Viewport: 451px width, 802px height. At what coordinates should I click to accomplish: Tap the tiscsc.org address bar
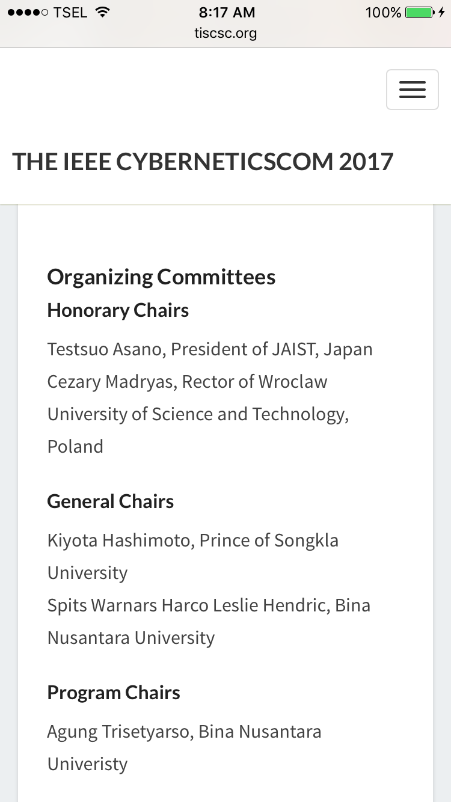226,33
